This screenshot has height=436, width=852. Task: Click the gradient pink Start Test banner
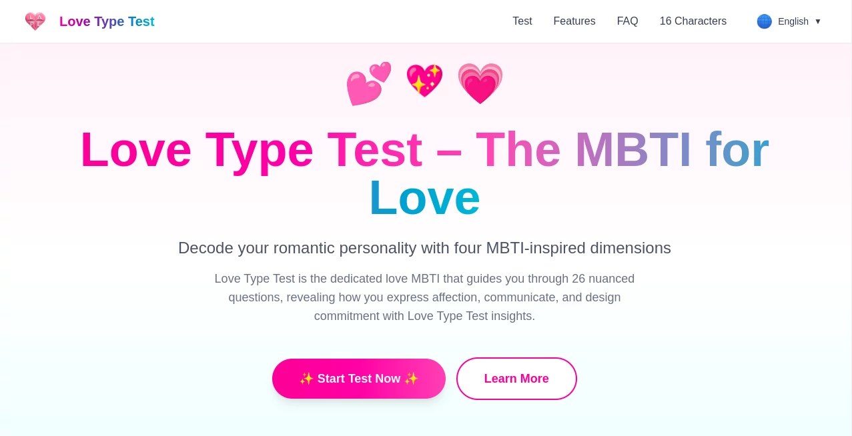359,379
